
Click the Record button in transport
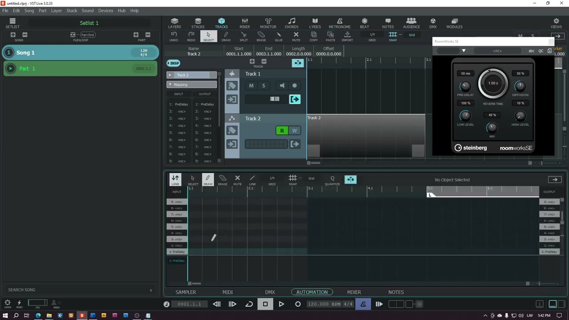pos(298,304)
